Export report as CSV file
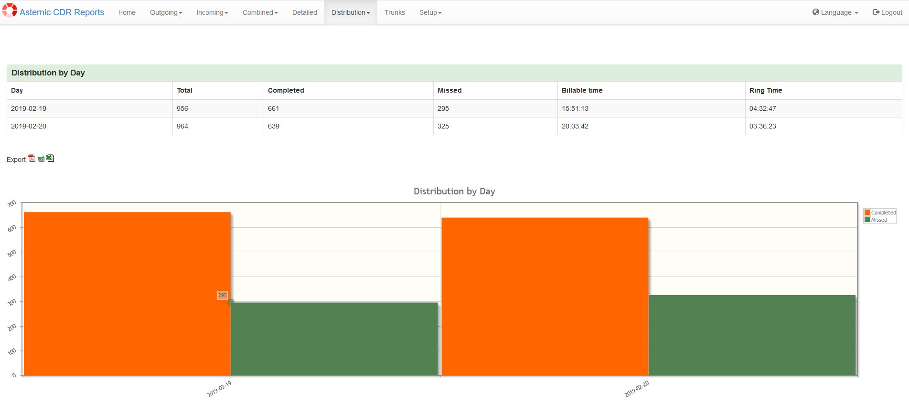The height and width of the screenshot is (416, 909). point(41,159)
